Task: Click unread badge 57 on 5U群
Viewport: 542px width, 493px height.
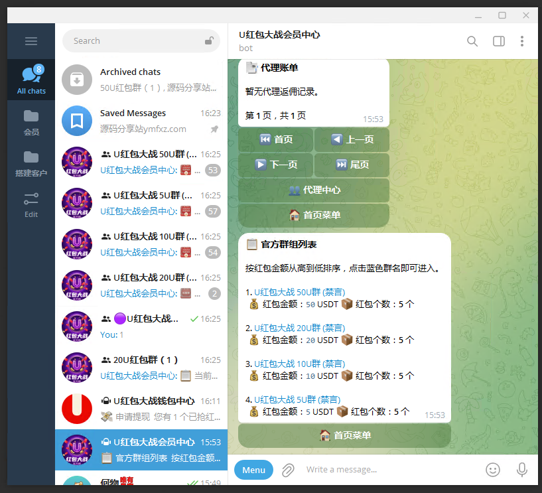Action: [x=213, y=211]
